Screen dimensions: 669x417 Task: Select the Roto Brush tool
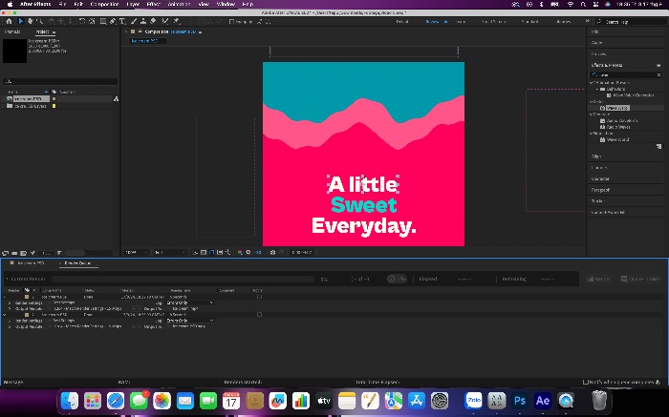pos(165,21)
